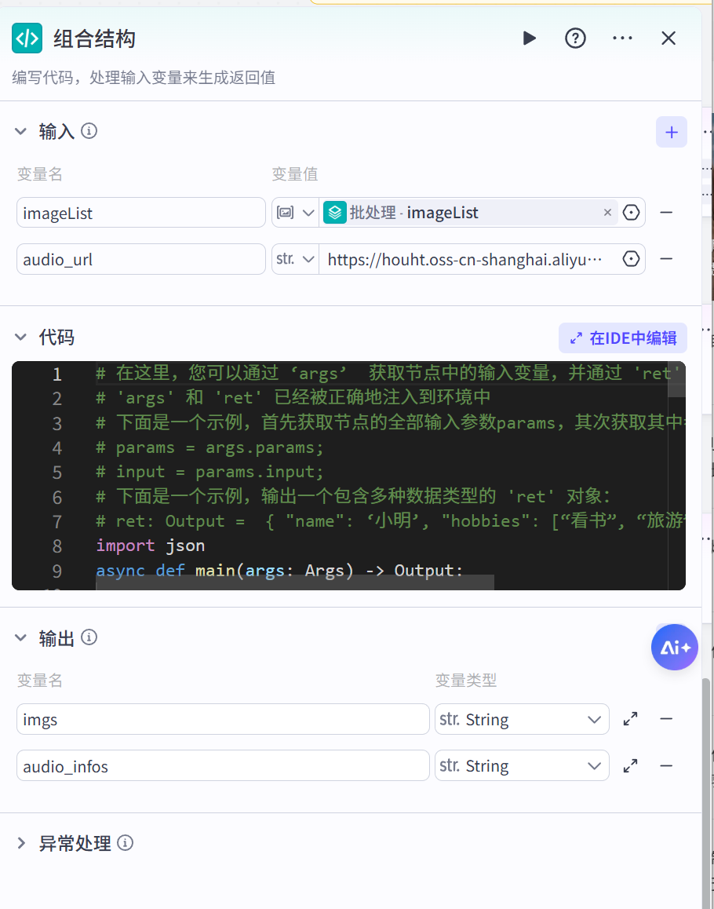Collapse the 代码 section
This screenshot has width=714, height=909.
click(20, 337)
